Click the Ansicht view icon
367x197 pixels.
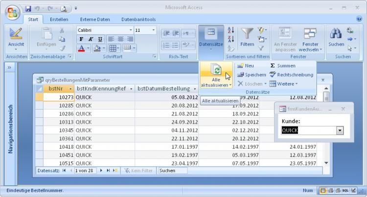tap(16, 35)
